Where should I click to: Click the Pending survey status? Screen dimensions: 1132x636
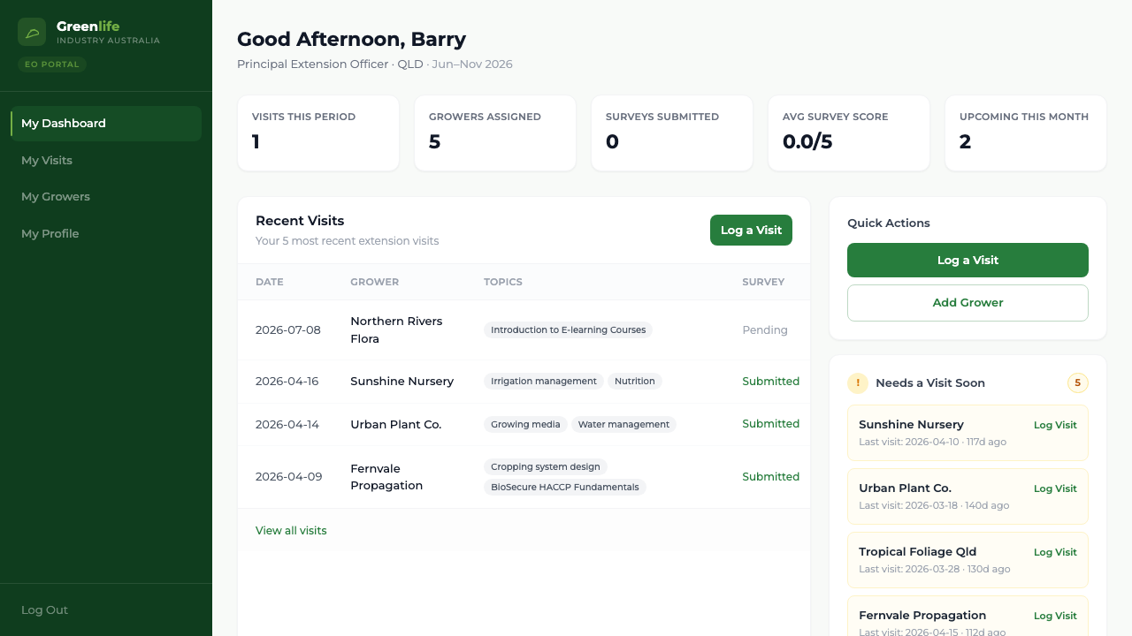point(765,330)
